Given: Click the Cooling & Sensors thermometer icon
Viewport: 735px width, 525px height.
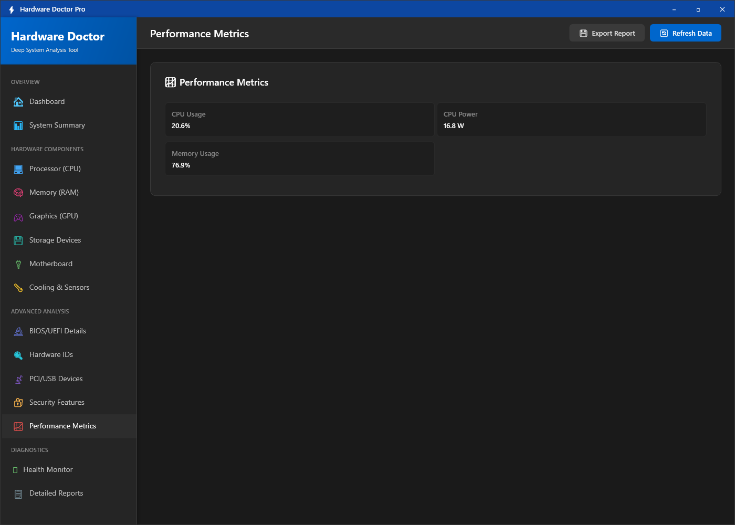Looking at the screenshot, I should click(x=18, y=288).
